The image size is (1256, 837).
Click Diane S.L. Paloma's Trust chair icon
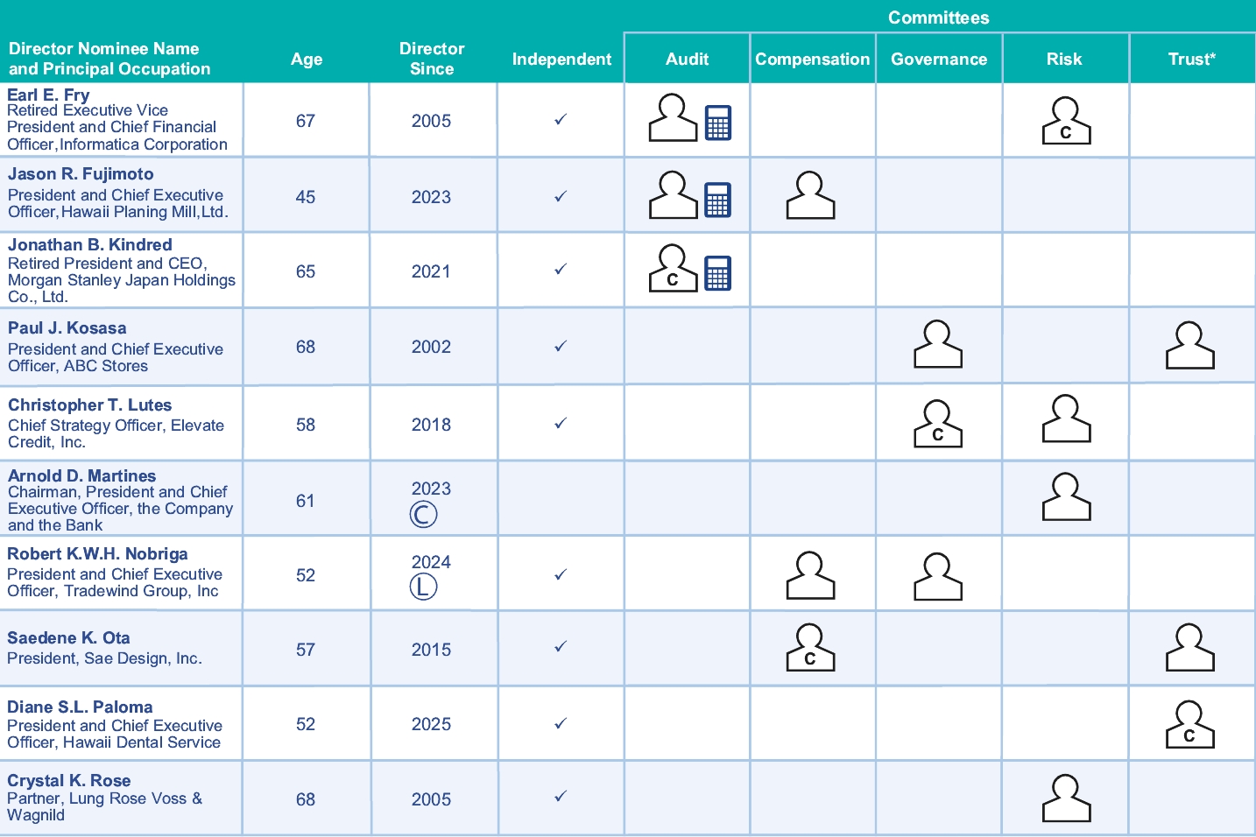click(x=1189, y=725)
